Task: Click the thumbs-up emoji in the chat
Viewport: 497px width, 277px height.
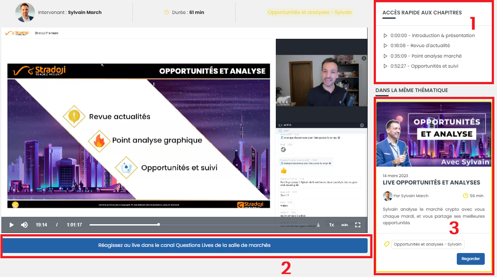Action: coord(283,171)
